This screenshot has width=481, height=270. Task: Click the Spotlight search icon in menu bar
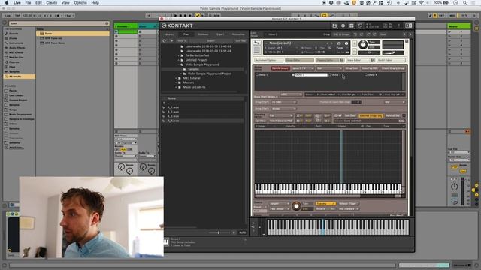tap(464, 3)
